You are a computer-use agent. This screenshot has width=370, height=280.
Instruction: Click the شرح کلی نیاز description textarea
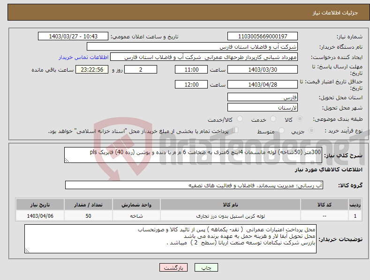pyautogui.click(x=193, y=155)
